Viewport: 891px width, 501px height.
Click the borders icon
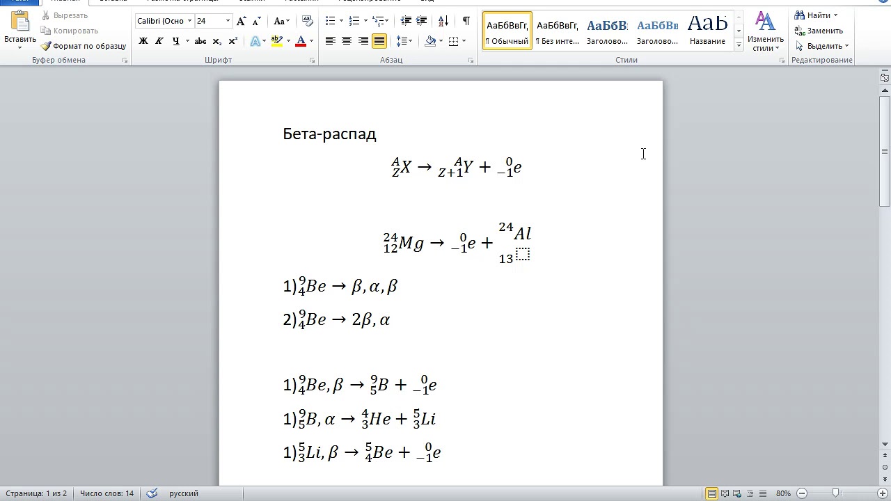[x=454, y=41]
